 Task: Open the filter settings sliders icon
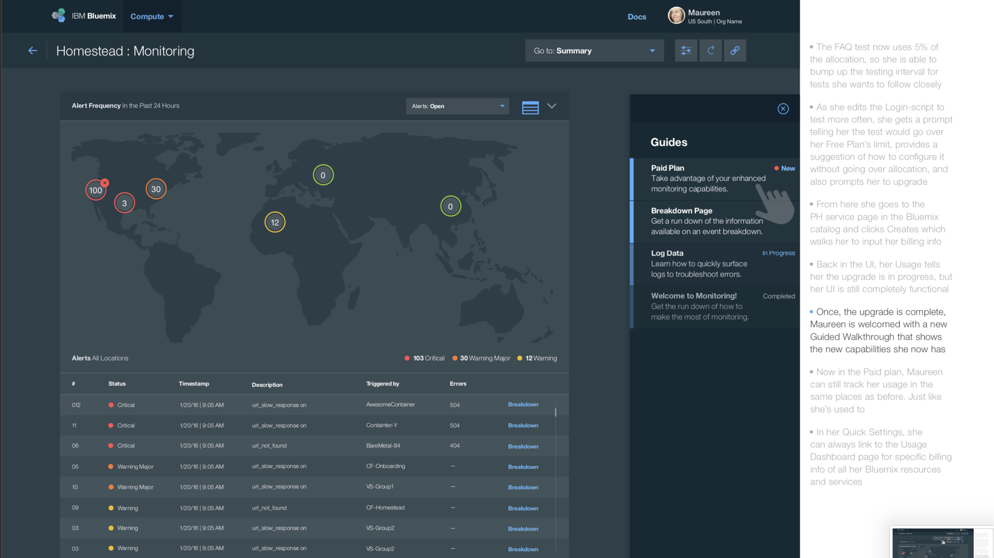tap(686, 51)
